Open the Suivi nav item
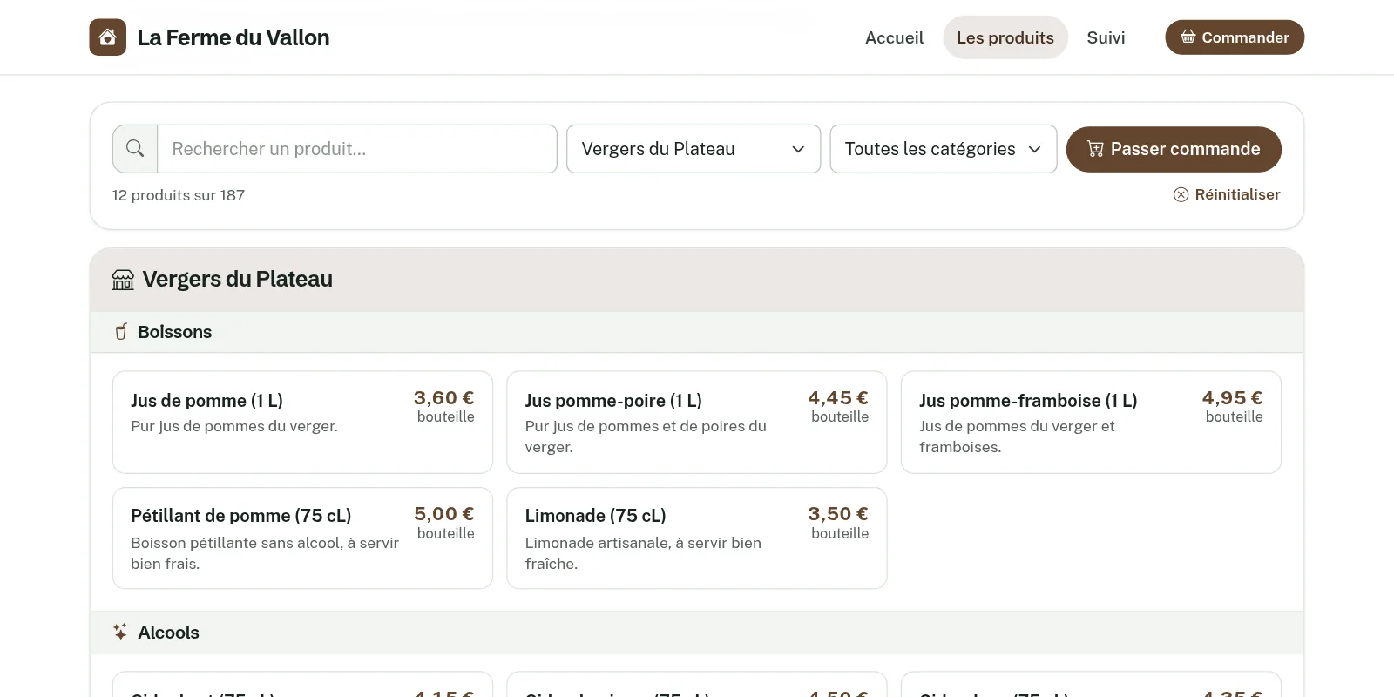The image size is (1394, 697). [1106, 37]
